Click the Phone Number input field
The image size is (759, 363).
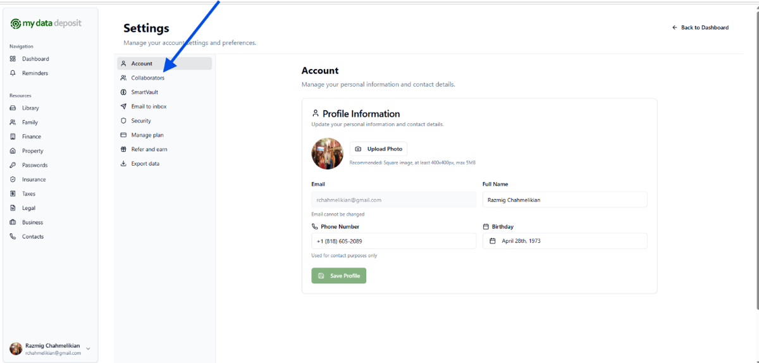393,241
